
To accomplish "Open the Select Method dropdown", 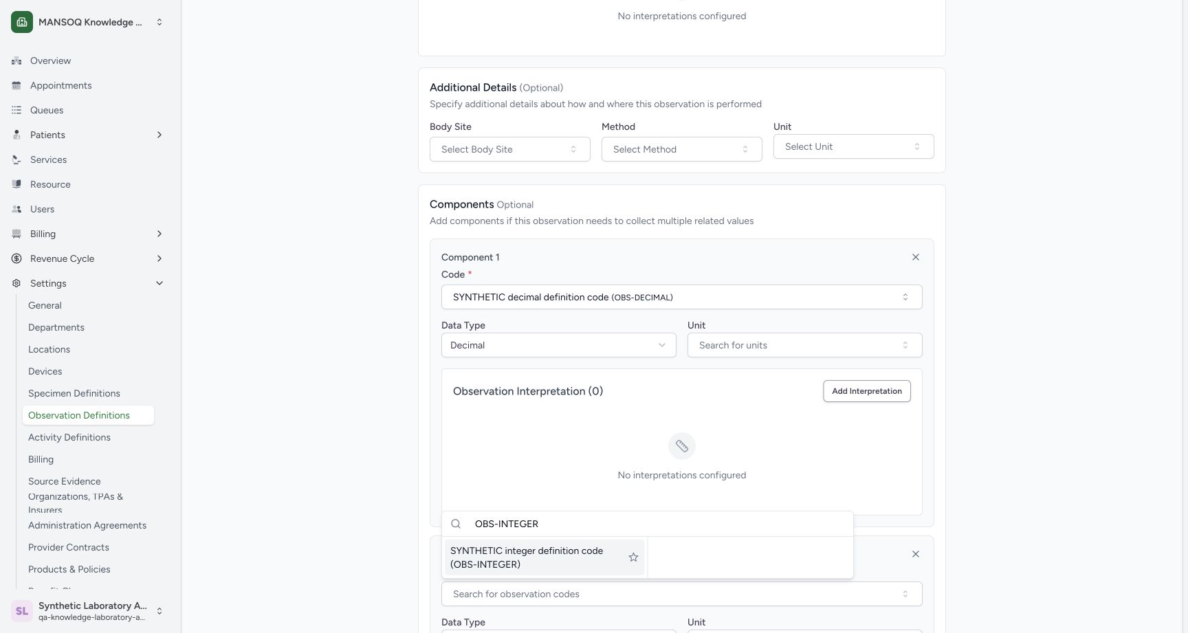I will click(x=682, y=149).
